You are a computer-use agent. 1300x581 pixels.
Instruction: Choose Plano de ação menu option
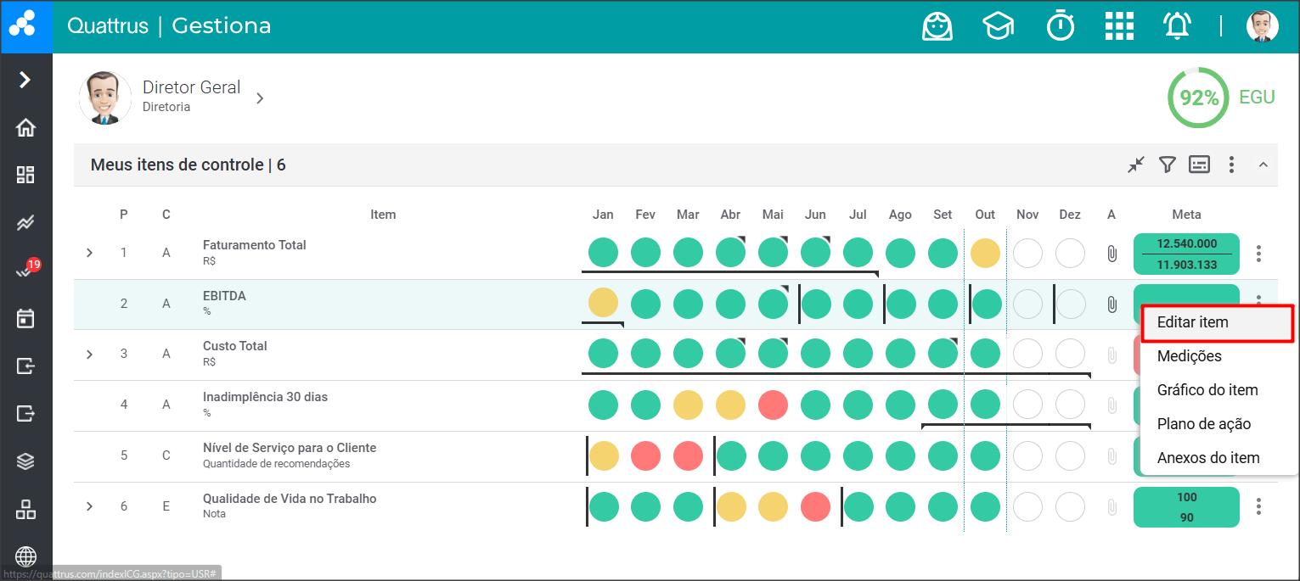(x=1203, y=424)
